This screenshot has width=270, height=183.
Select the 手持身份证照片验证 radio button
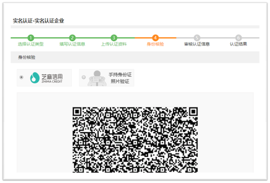click(84, 77)
